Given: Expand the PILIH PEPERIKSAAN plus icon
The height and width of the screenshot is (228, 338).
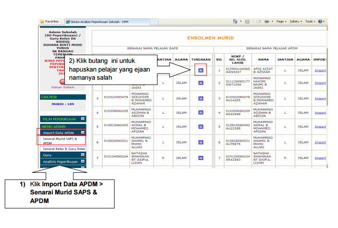Looking at the screenshot, I should point(83,119).
